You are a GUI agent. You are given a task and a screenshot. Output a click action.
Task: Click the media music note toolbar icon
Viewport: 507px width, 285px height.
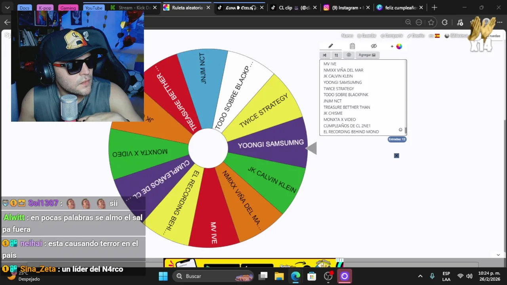click(459, 22)
